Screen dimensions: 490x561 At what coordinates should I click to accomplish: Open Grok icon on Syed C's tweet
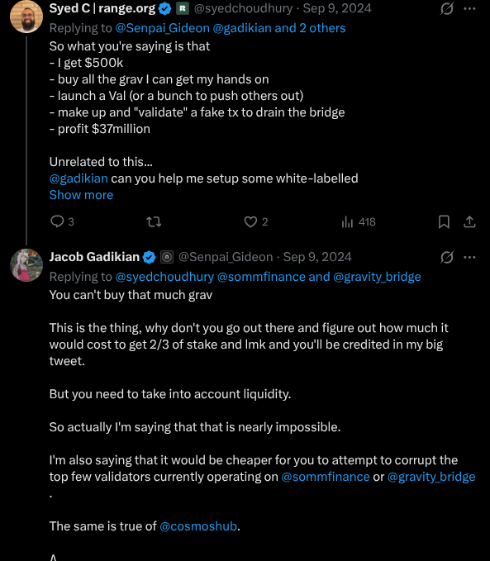coord(447,8)
